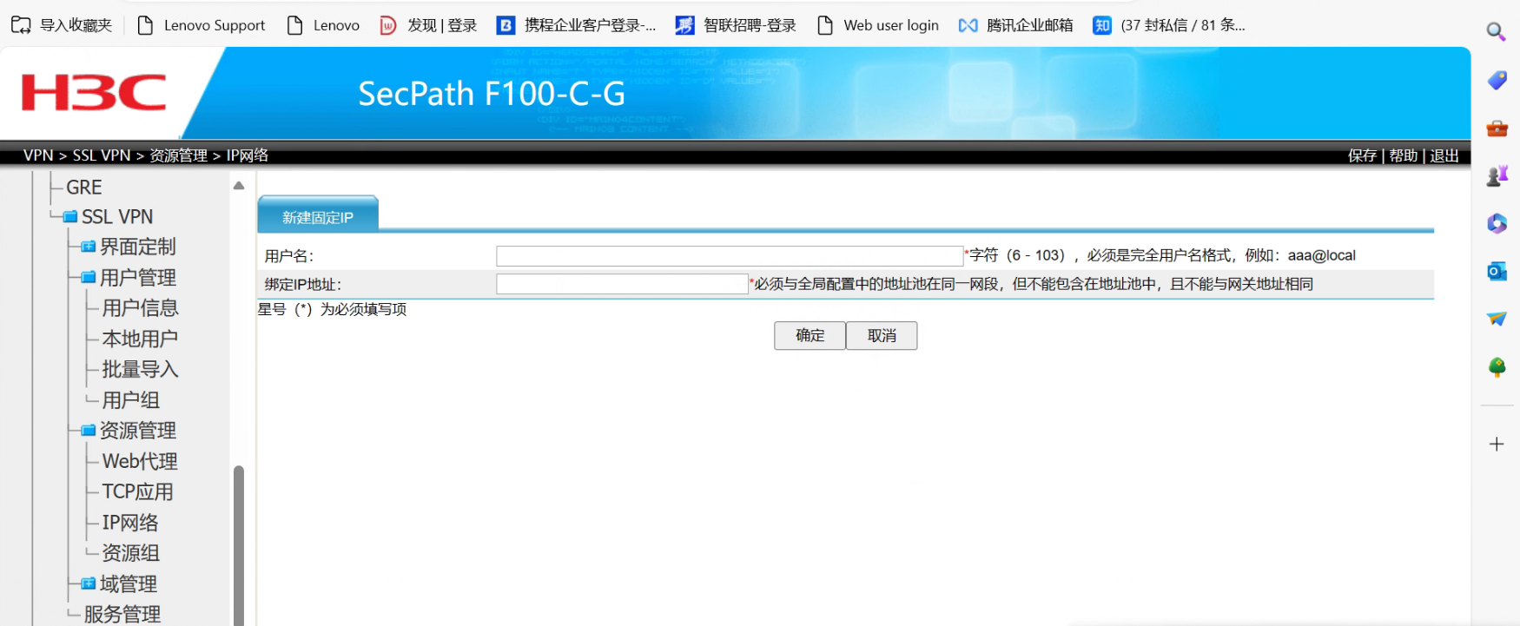The image size is (1520, 626).
Task: Open the Web user login bookmark
Action: 878,25
